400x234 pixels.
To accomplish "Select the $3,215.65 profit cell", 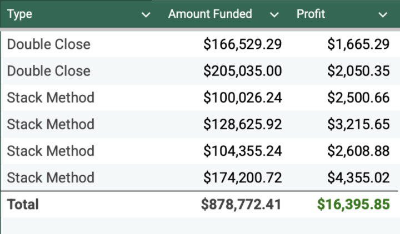I will tap(358, 124).
